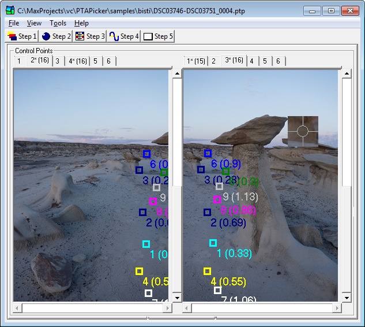Open Step 1 in the toolbar

[22, 36]
